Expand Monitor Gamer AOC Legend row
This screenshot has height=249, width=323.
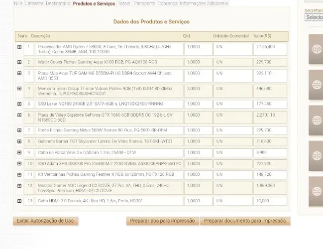(19, 186)
